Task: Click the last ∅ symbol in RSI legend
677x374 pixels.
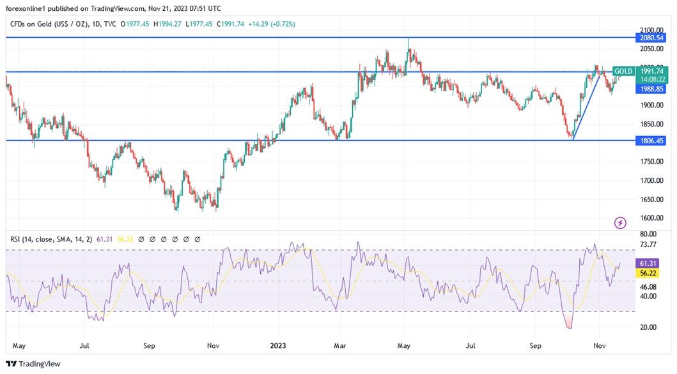Action: (x=197, y=238)
